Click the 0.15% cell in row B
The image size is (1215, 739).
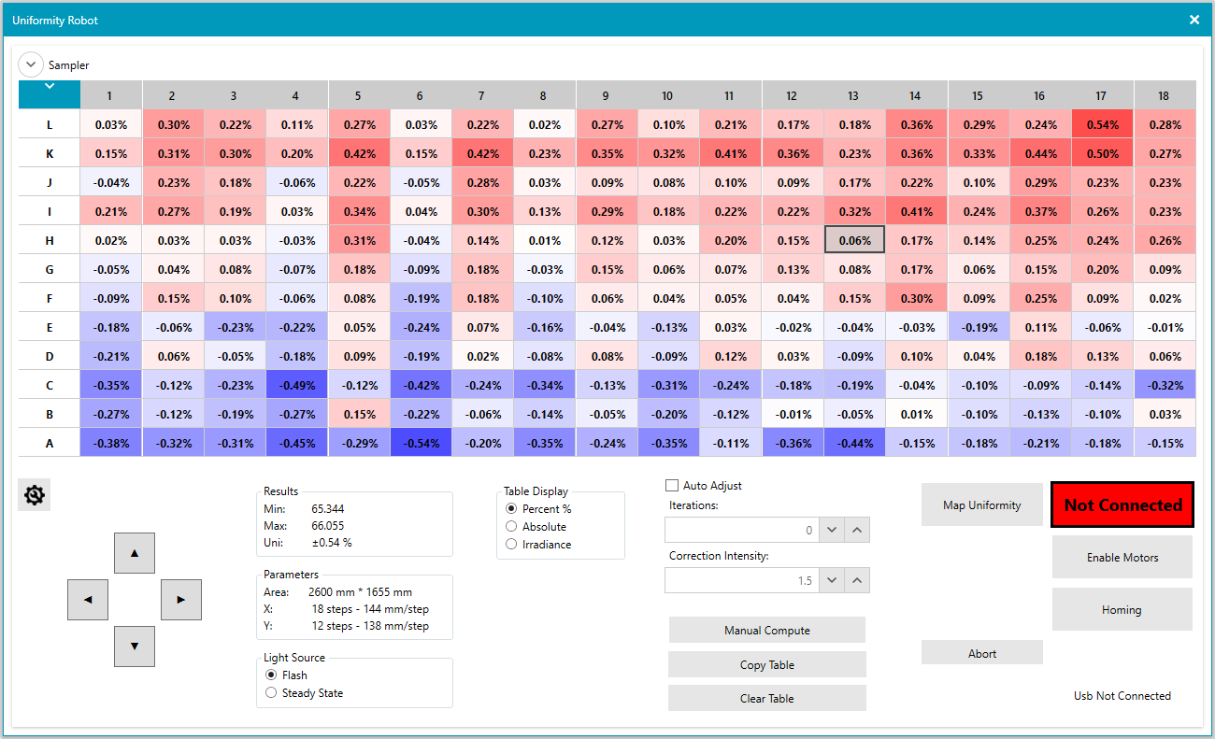(359, 414)
